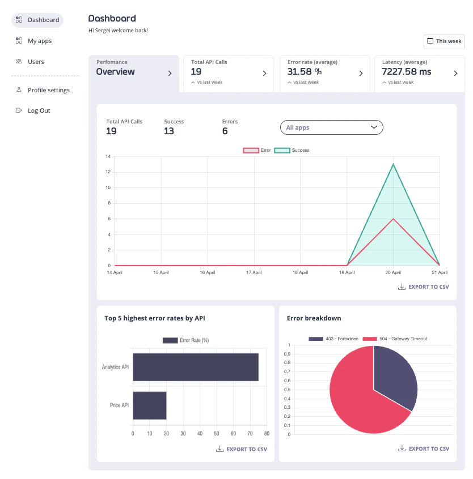The width and height of the screenshot is (473, 479).
Task: Click the calendar icon in This week button
Action: 432,41
